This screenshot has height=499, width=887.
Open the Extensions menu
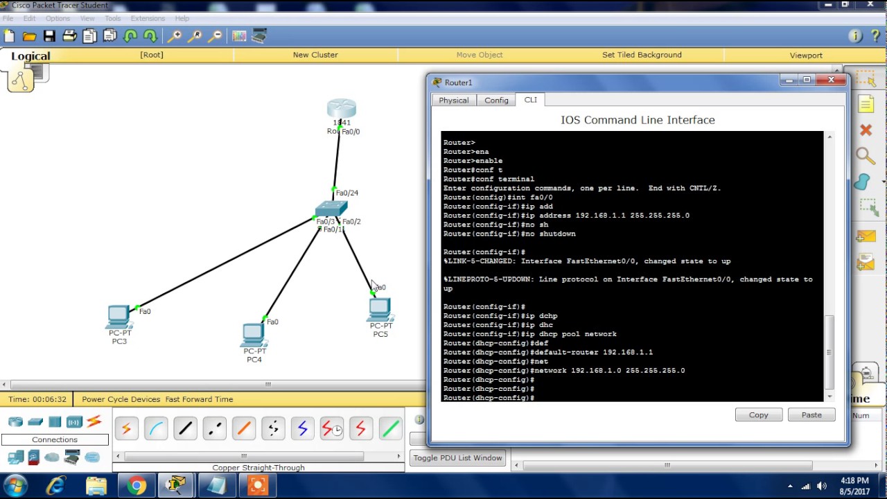coord(148,18)
